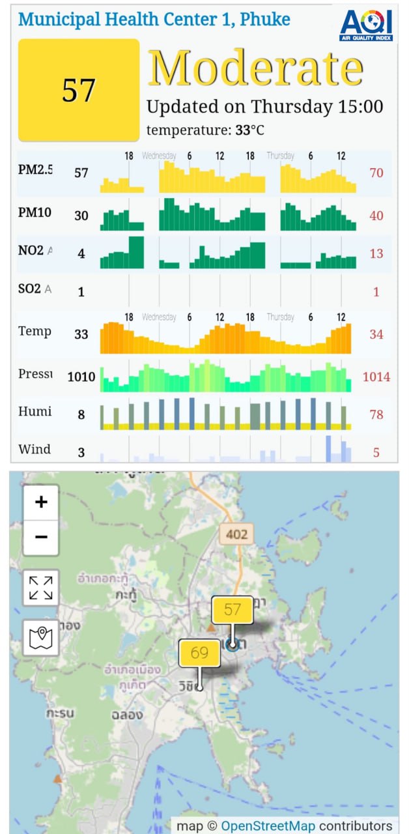Open Municipal Health Center 1 station title

click(x=154, y=19)
